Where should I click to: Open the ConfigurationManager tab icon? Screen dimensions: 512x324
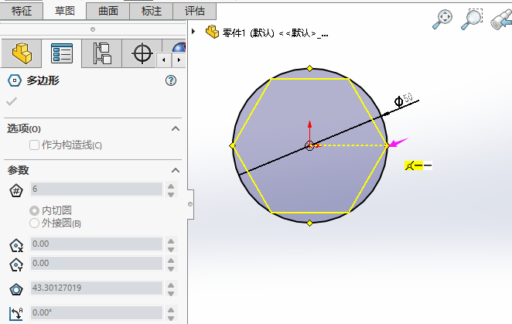point(102,53)
